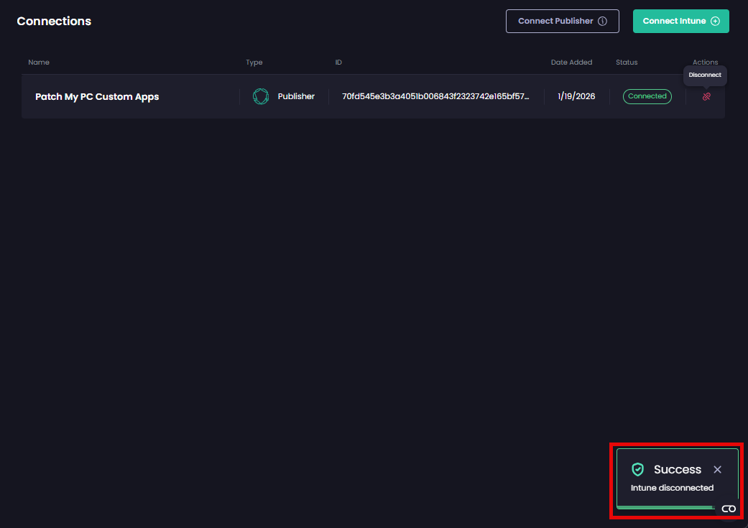Select the Publisher type icon in the row
This screenshot has height=528, width=748.
pyautogui.click(x=260, y=96)
